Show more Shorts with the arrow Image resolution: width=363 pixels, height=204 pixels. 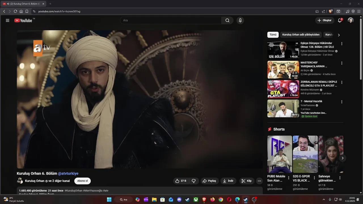[342, 158]
